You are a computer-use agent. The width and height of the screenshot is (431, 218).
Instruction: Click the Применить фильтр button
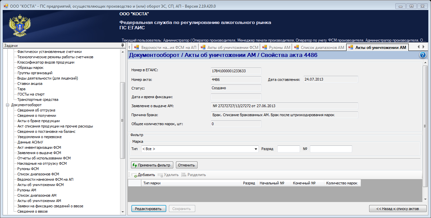[x=152, y=165]
